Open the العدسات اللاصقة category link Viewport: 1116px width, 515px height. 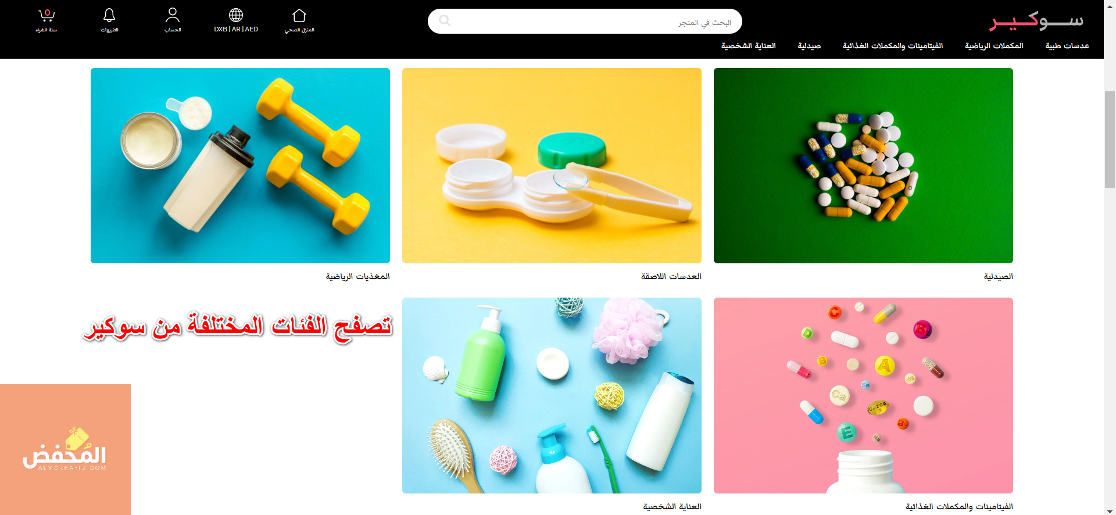click(x=671, y=277)
